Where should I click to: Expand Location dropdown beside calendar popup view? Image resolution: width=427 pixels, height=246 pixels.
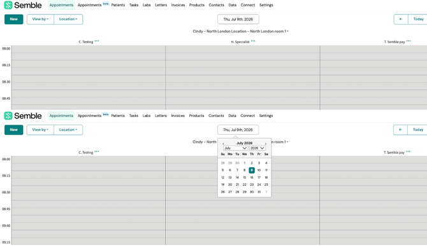click(68, 130)
